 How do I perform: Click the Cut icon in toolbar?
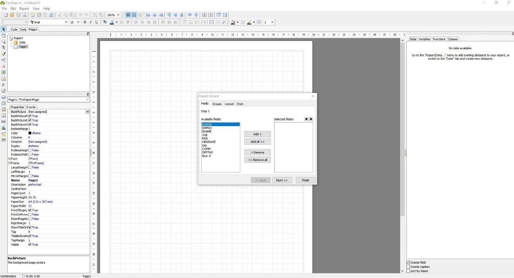click(59, 15)
